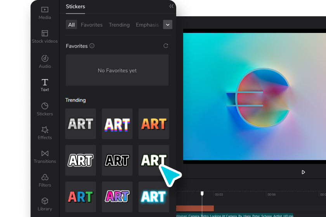
Task: Click the 'No Favorites yet' placeholder
Action: [117, 71]
